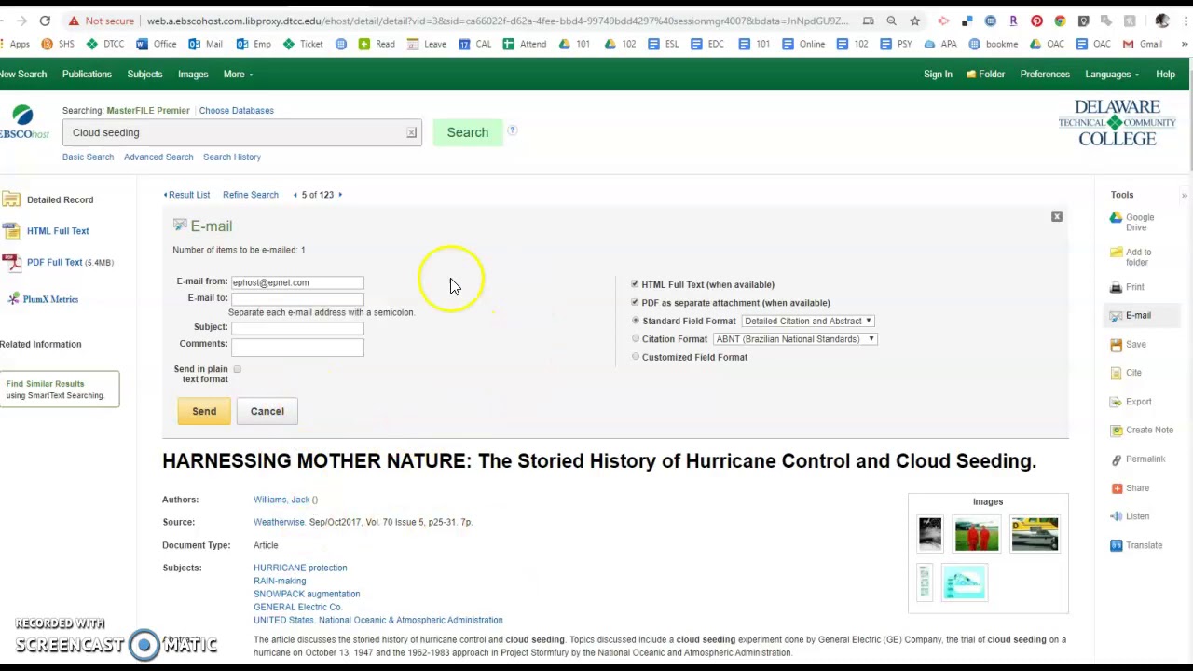The height and width of the screenshot is (671, 1193).
Task: Open Detailed Citation and Abstract dropdown
Action: tap(807, 321)
